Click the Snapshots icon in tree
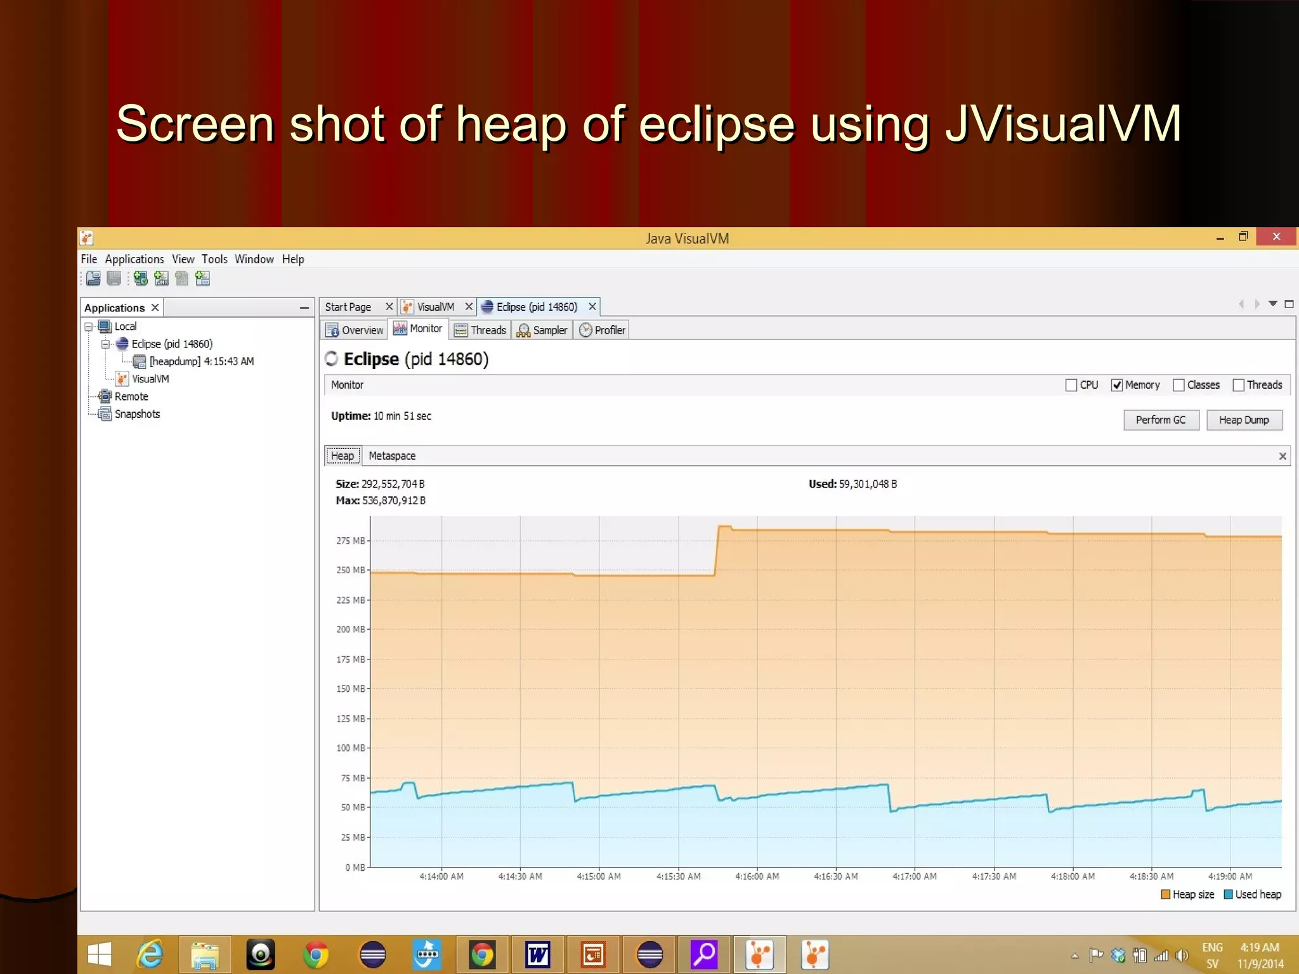Screen dimensions: 1299x974 tap(105, 414)
